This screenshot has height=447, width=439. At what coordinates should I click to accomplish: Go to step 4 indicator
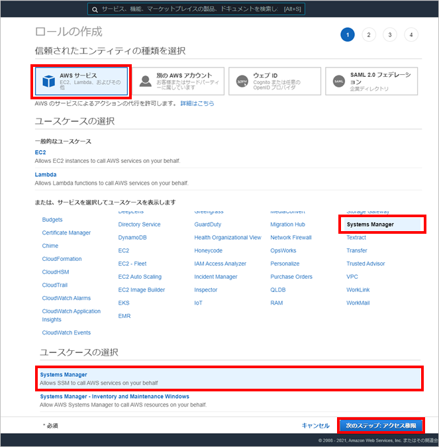(411, 35)
